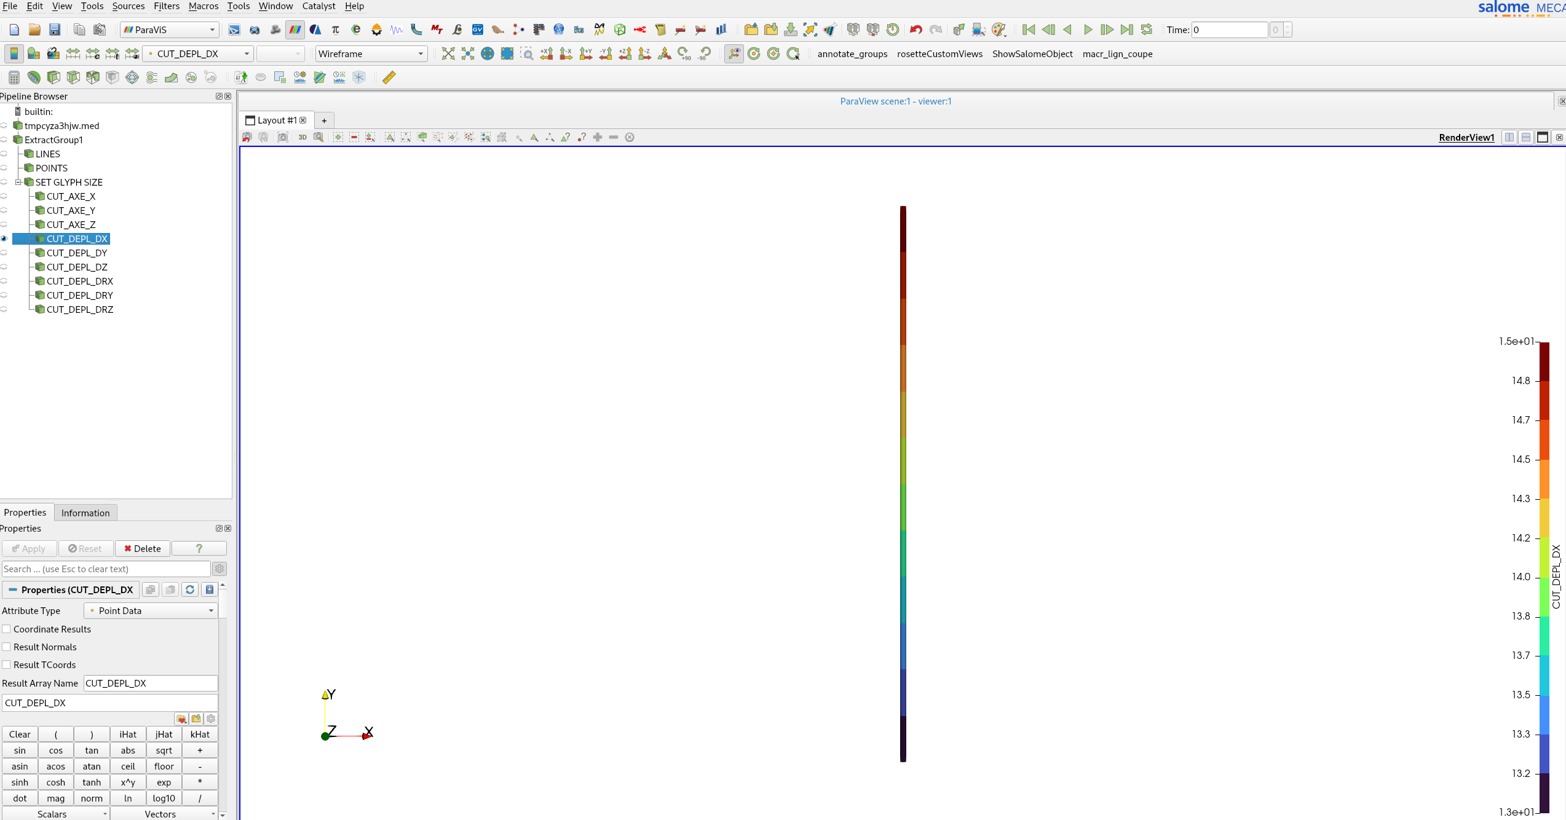Start animation with the Play button

coord(1088,30)
